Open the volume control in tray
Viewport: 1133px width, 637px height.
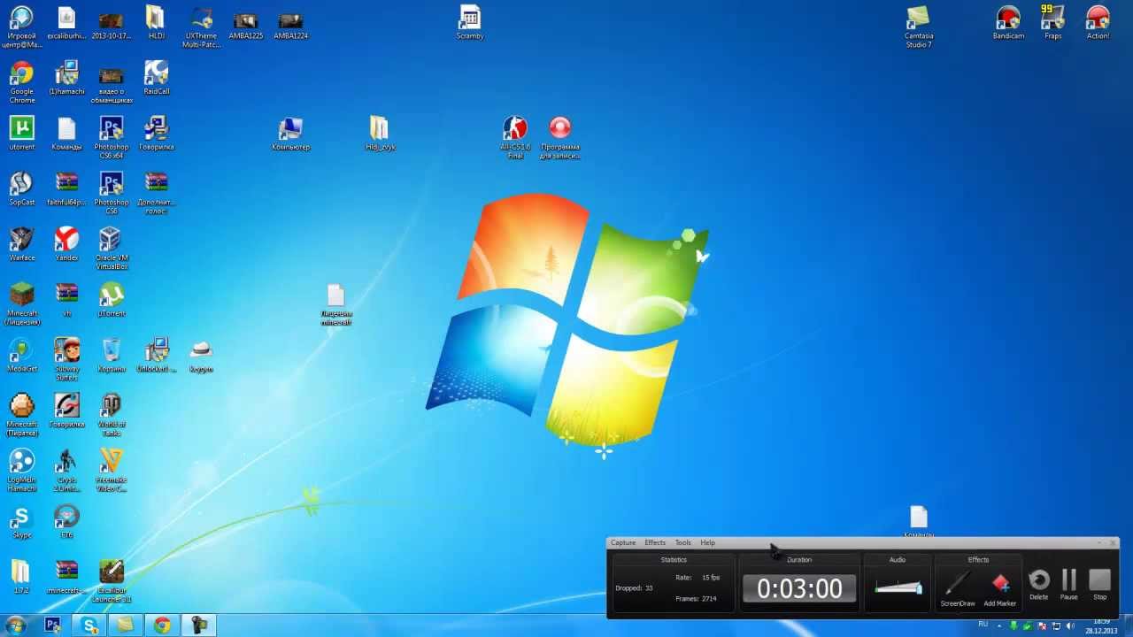pos(1070,625)
